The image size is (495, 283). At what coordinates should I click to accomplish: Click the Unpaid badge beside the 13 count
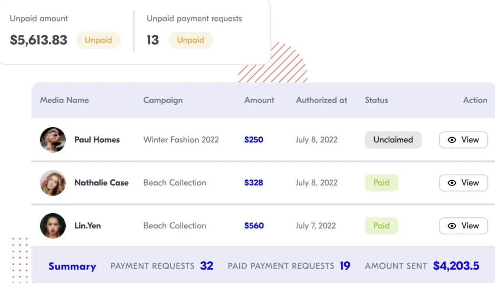[190, 40]
